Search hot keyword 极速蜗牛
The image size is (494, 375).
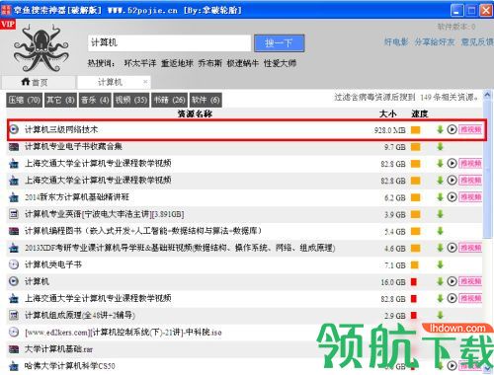243,63
